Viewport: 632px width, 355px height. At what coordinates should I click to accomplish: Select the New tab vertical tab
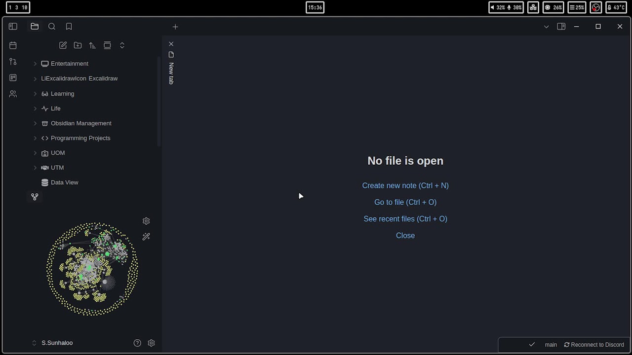171,68
